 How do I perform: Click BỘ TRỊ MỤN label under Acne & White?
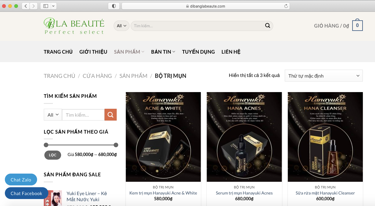click(163, 187)
